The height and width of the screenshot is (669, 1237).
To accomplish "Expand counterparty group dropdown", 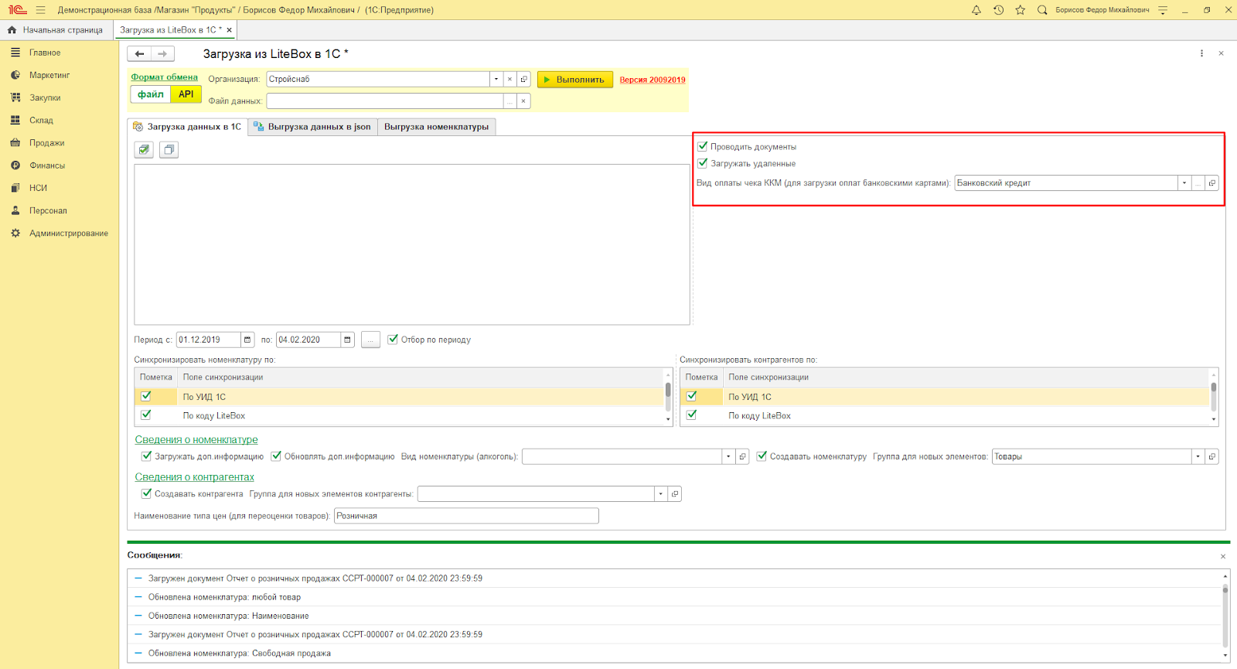I will (660, 493).
